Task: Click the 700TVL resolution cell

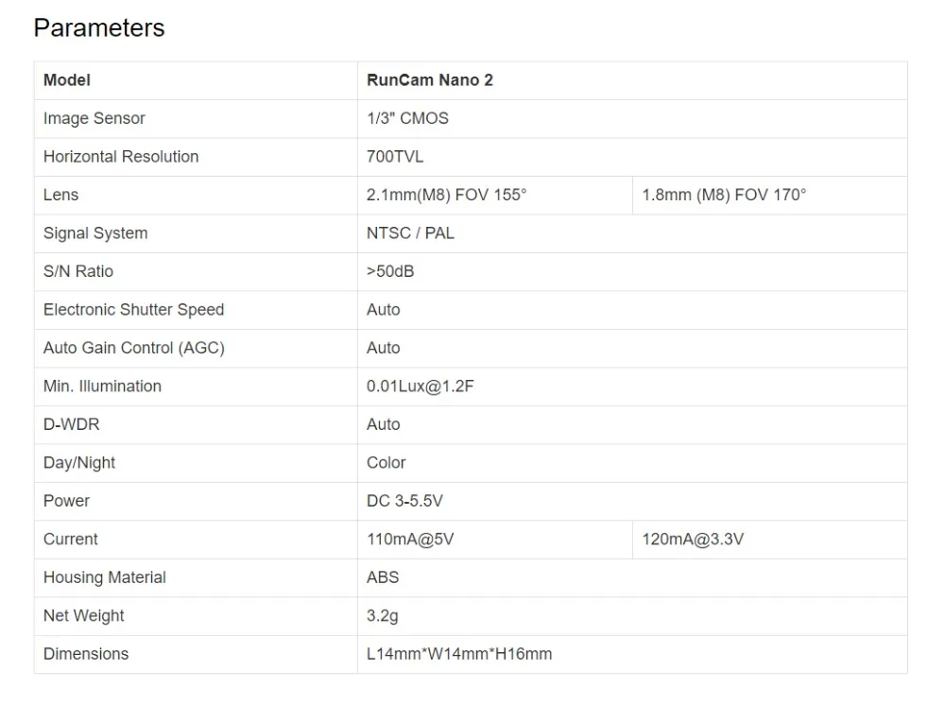Action: click(x=632, y=157)
